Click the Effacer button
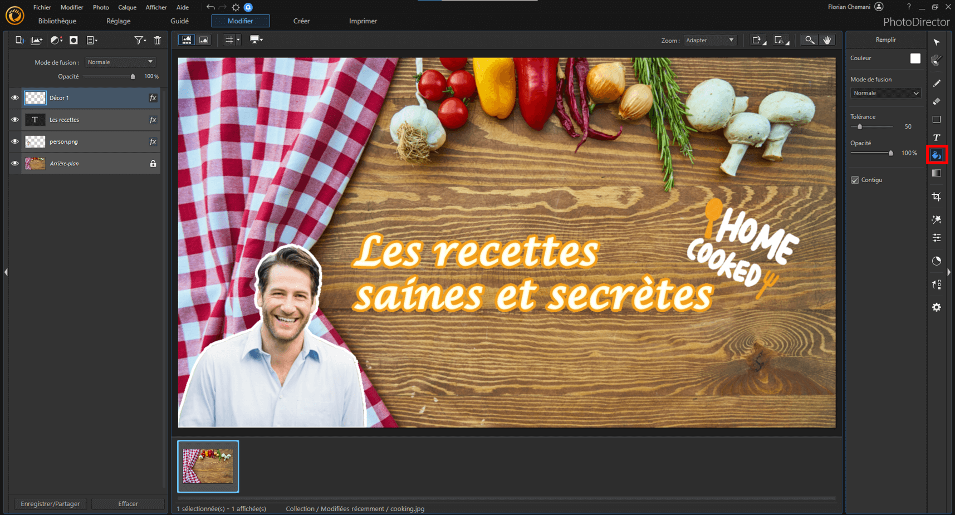 (128, 504)
